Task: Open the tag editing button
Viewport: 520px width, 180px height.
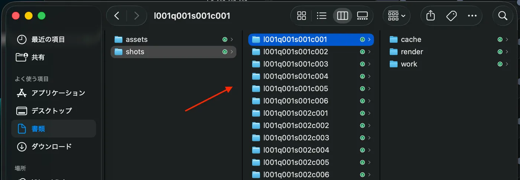Action: [x=451, y=16]
